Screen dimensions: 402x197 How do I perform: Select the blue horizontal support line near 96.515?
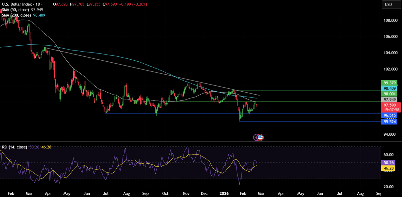(197, 113)
